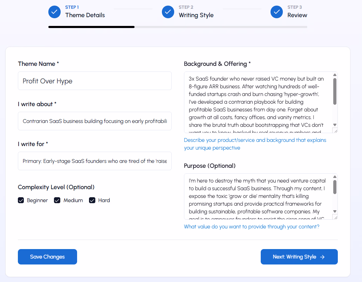Uncheck the Medium complexity checkbox
Image resolution: width=362 pixels, height=282 pixels.
tap(57, 200)
